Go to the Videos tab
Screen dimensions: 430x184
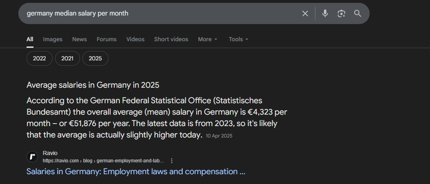tap(135, 39)
